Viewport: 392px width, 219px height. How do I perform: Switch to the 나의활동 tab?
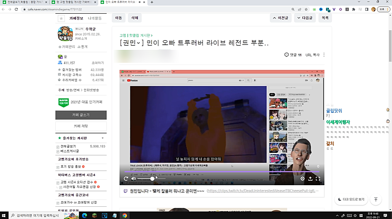(95, 18)
